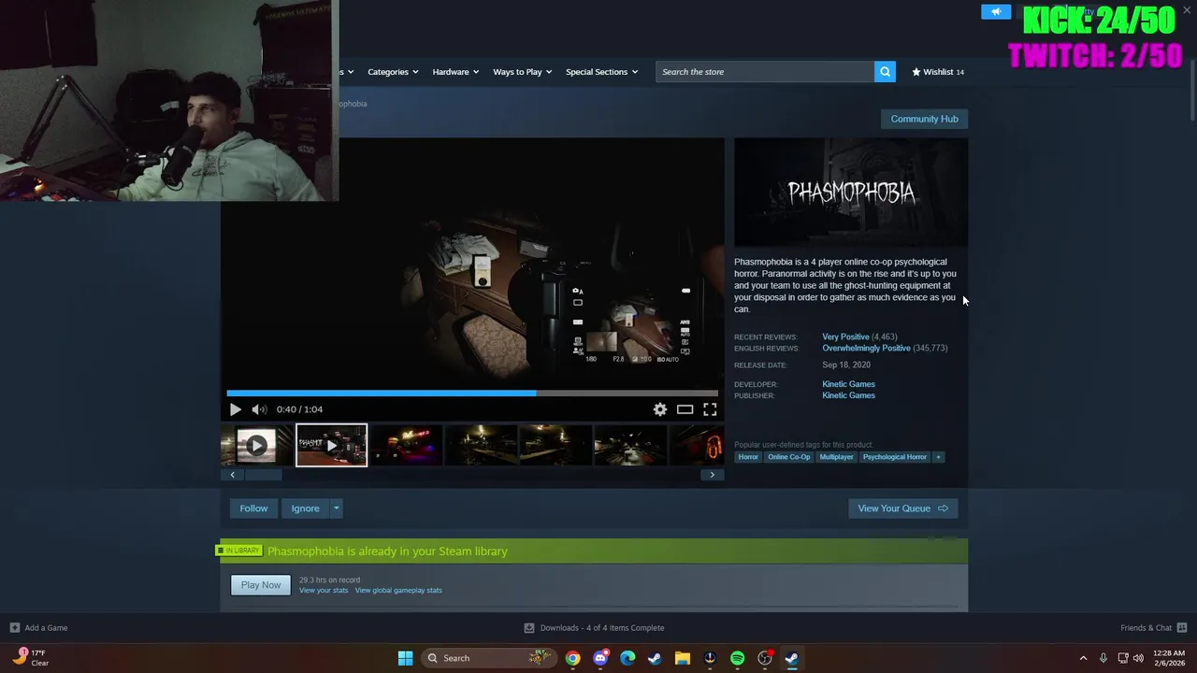This screenshot has height=673, width=1197.
Task: Open Discord from taskbar
Action: pos(600,658)
